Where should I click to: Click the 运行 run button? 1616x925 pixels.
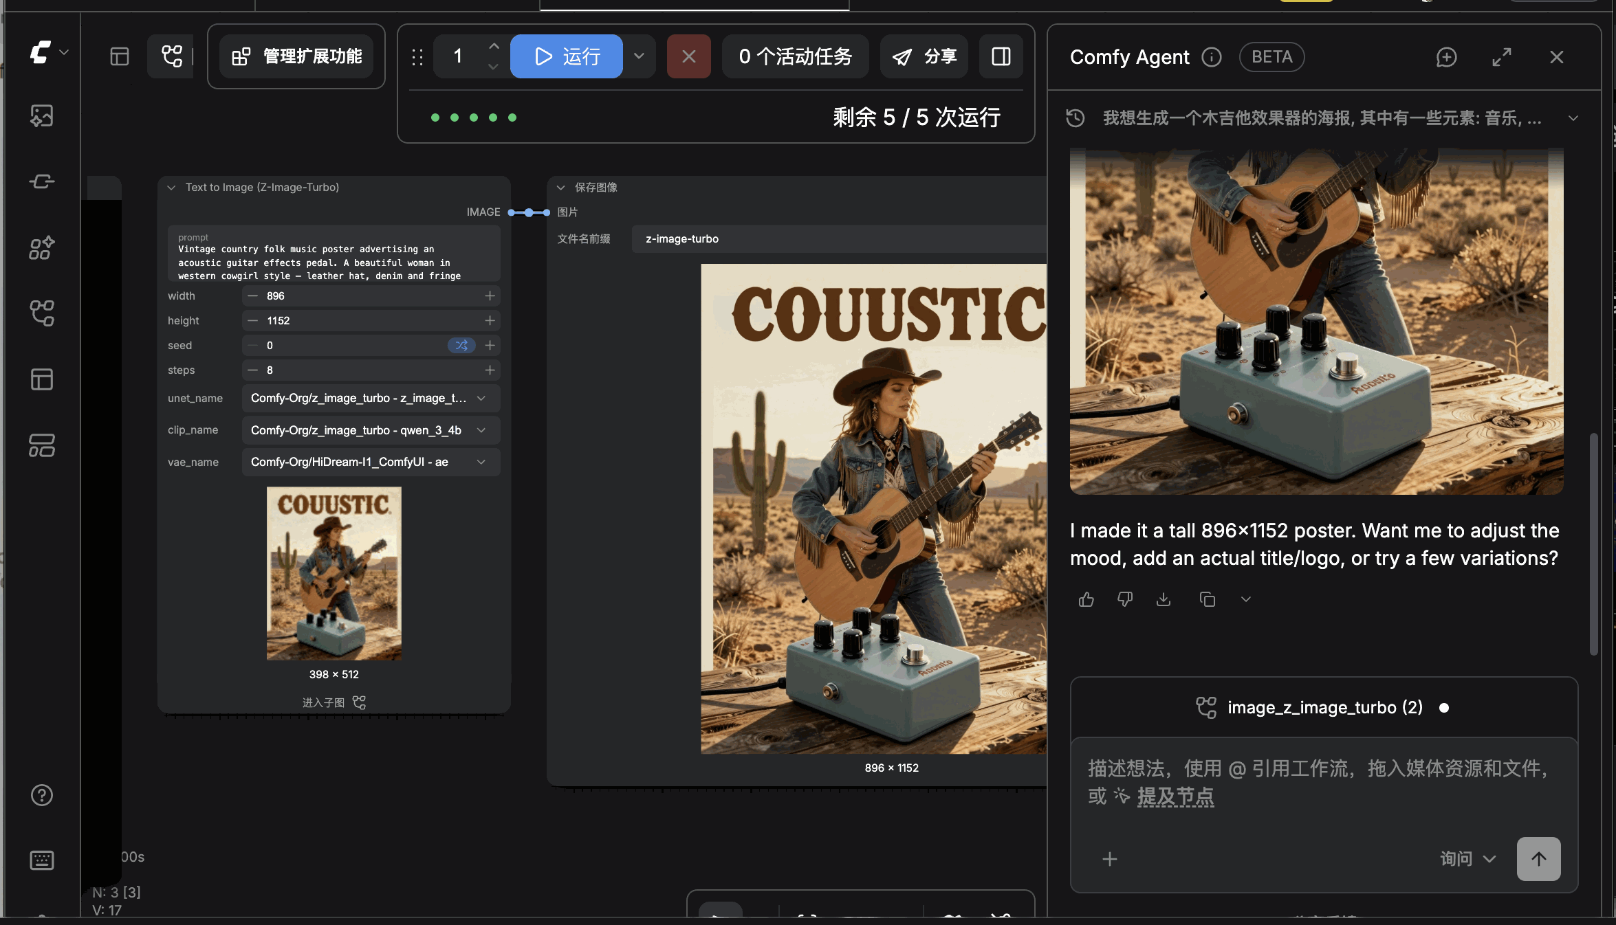pyautogui.click(x=567, y=56)
